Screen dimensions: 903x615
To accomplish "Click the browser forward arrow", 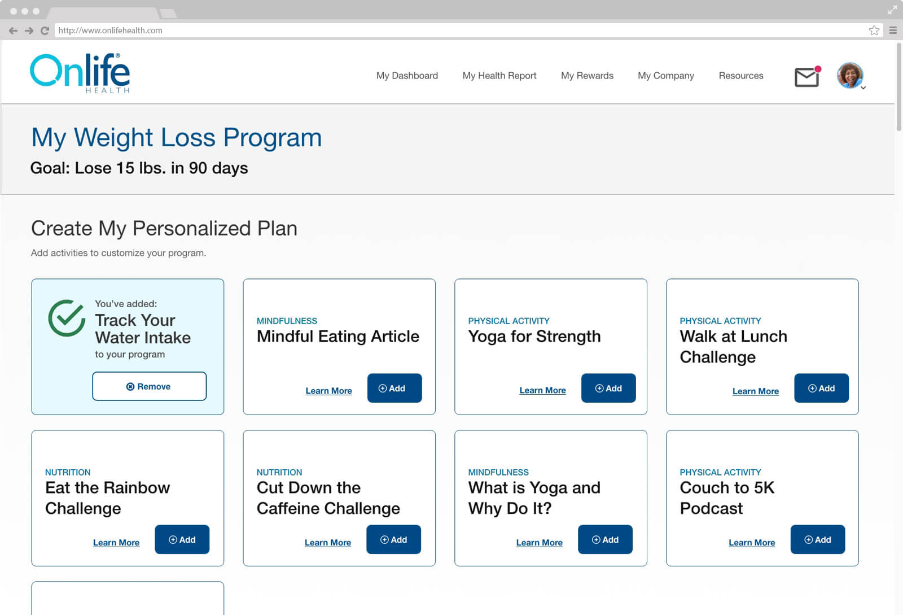I will 29,30.
